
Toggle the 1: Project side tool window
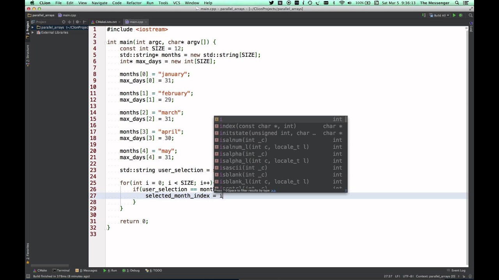(28, 30)
